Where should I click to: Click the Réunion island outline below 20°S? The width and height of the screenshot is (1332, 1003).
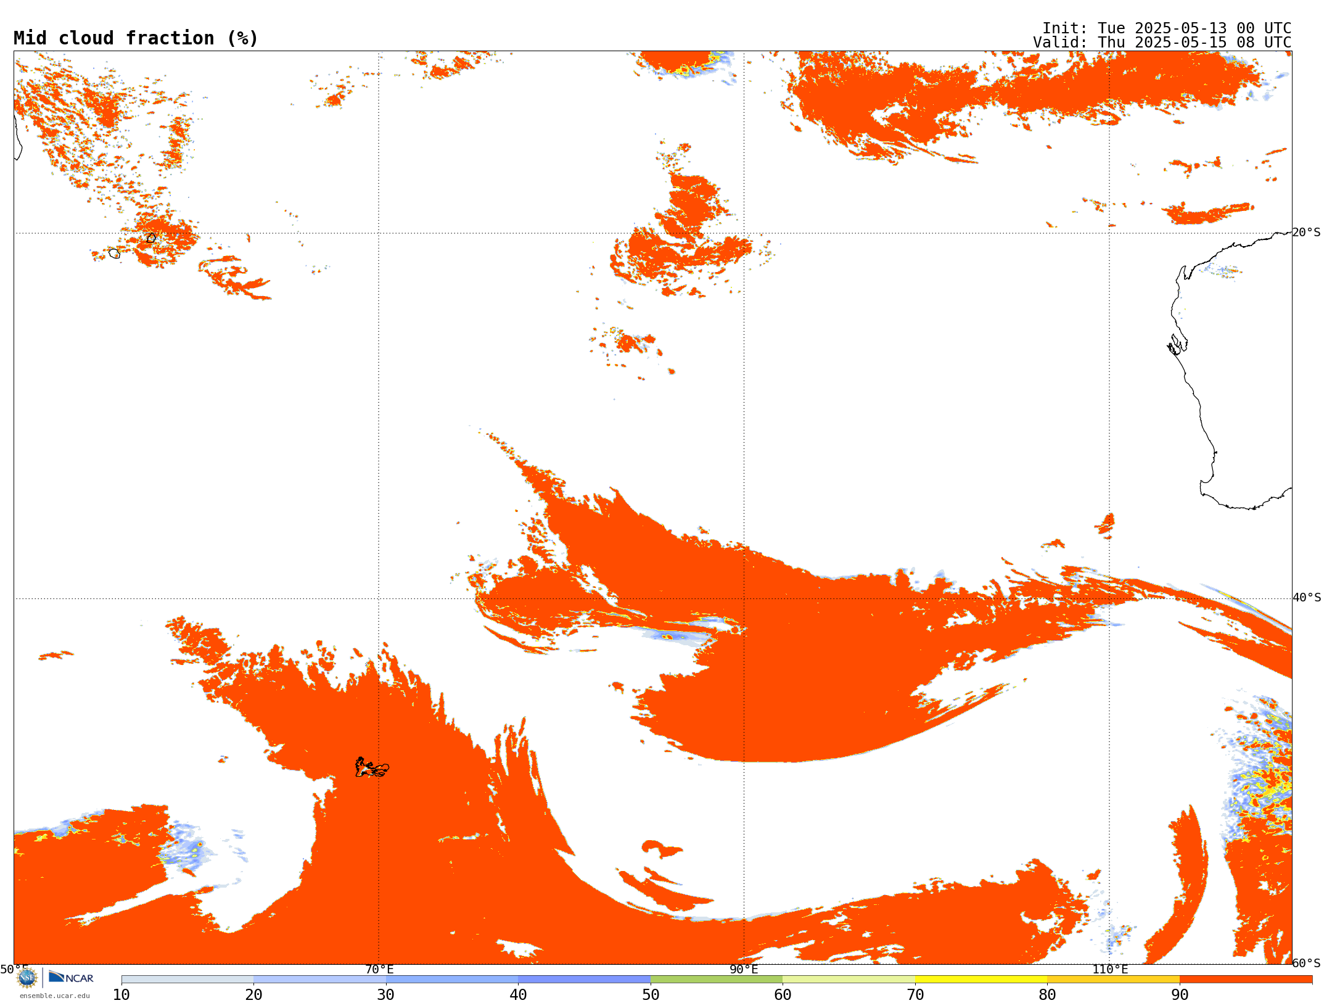coord(114,253)
